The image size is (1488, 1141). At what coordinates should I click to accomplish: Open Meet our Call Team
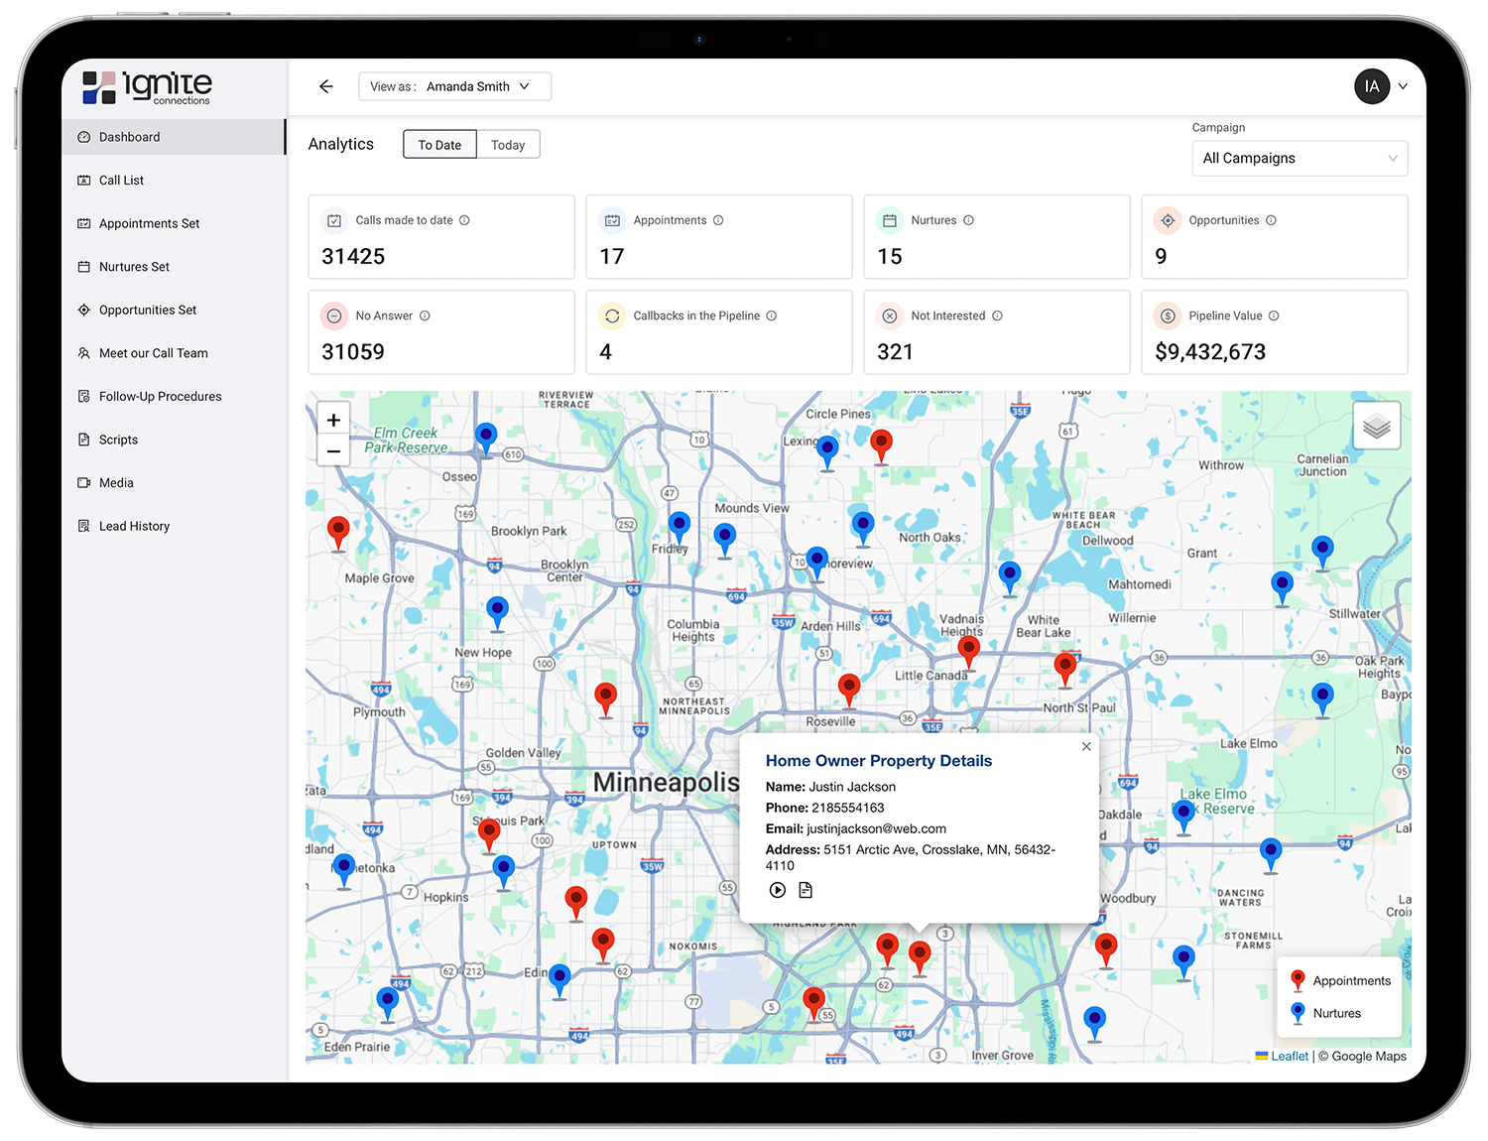(174, 353)
